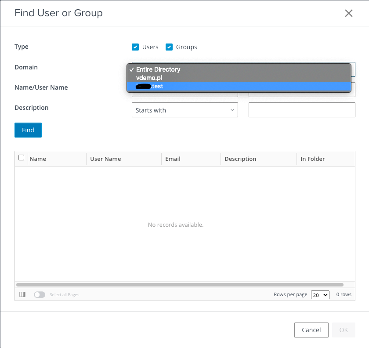The width and height of the screenshot is (369, 348).
Task: Select vdemo.pl domain option
Action: click(149, 78)
